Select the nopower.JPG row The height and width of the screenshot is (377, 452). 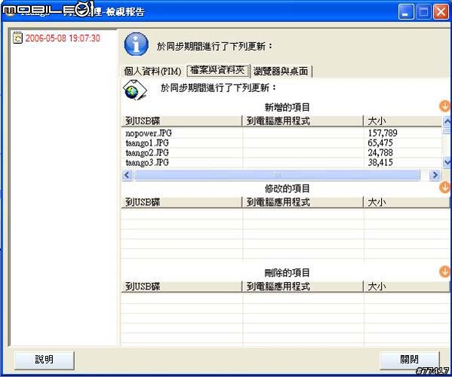281,133
